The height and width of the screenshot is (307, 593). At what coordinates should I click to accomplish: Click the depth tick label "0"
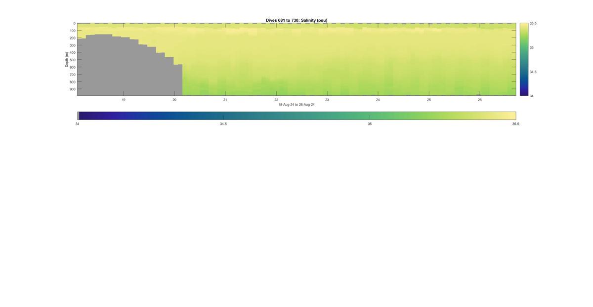[x=75, y=23]
